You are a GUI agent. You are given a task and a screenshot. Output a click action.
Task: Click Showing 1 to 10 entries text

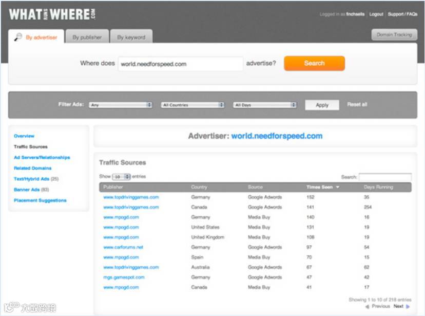(x=380, y=300)
